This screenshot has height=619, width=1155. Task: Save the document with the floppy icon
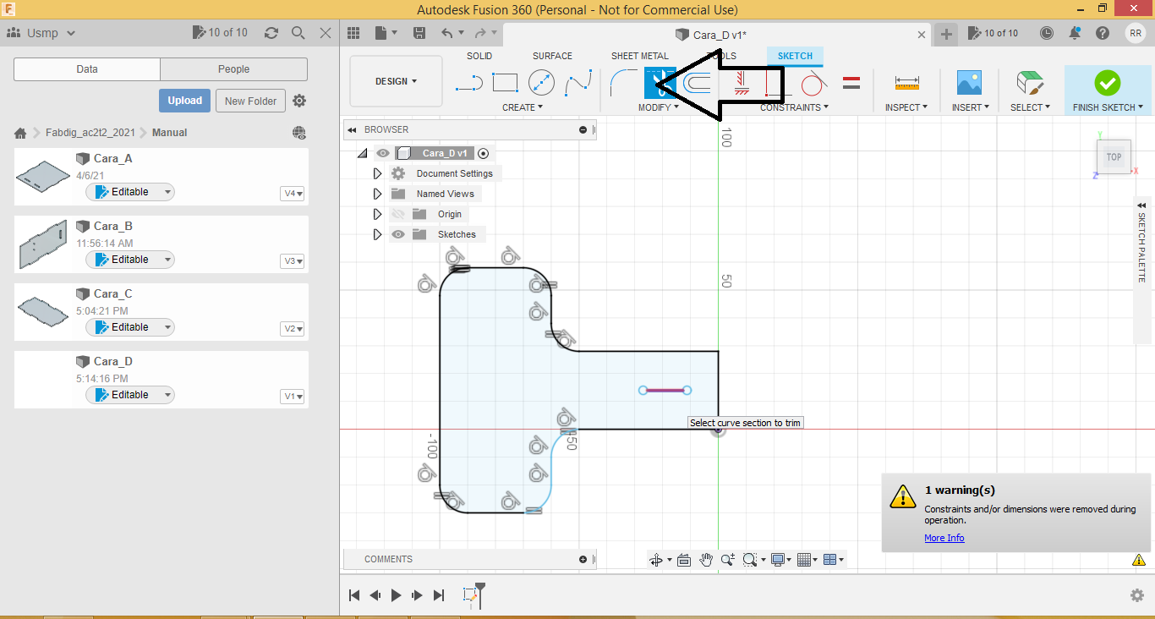click(x=419, y=33)
